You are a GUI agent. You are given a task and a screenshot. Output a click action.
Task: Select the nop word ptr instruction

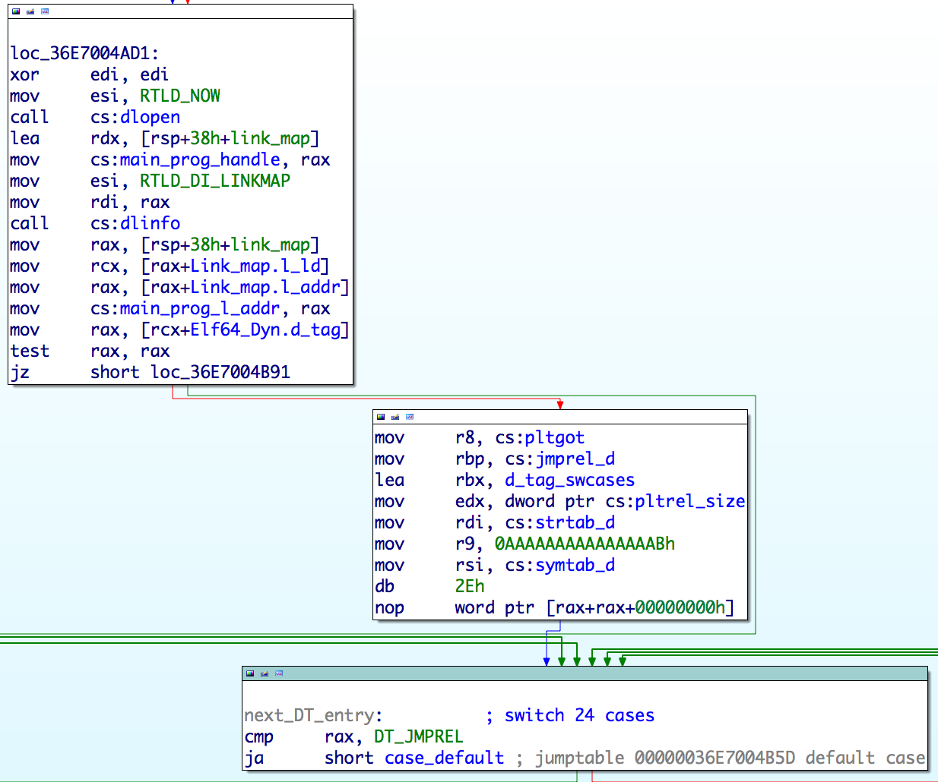(x=554, y=607)
